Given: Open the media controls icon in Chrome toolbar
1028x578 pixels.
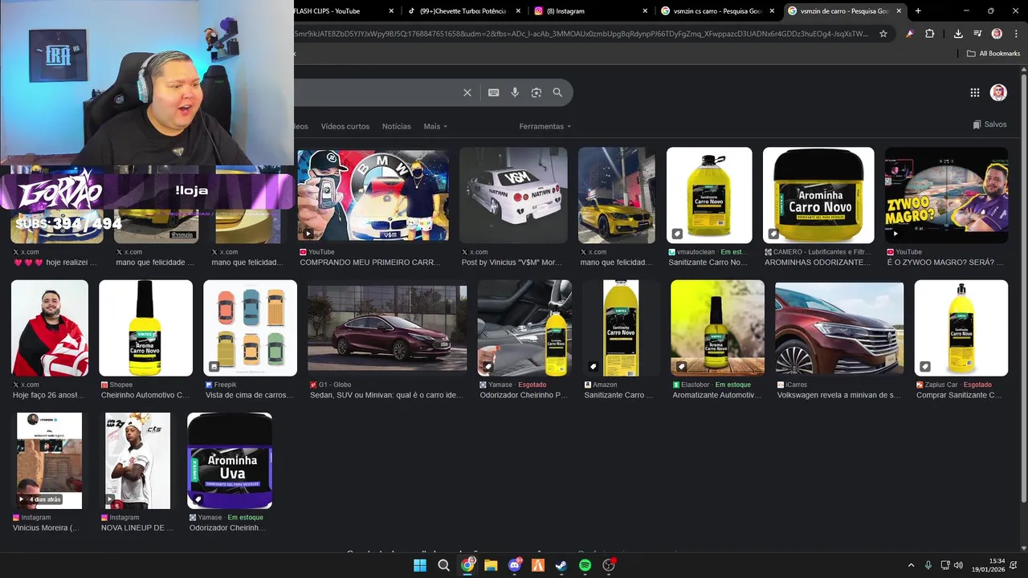Looking at the screenshot, I should point(977,34).
